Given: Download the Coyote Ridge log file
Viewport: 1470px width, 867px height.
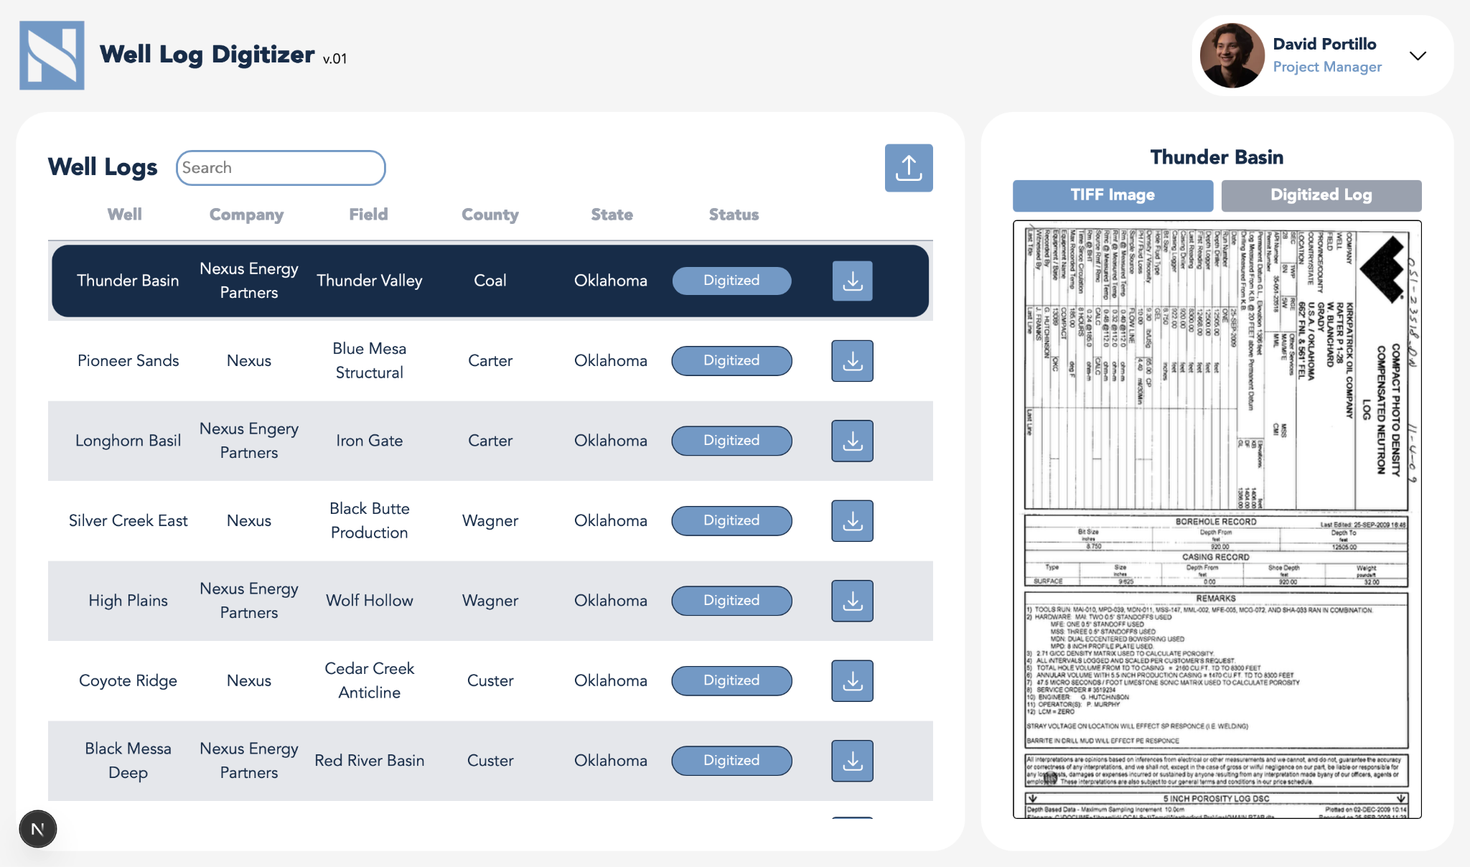Looking at the screenshot, I should click(852, 681).
